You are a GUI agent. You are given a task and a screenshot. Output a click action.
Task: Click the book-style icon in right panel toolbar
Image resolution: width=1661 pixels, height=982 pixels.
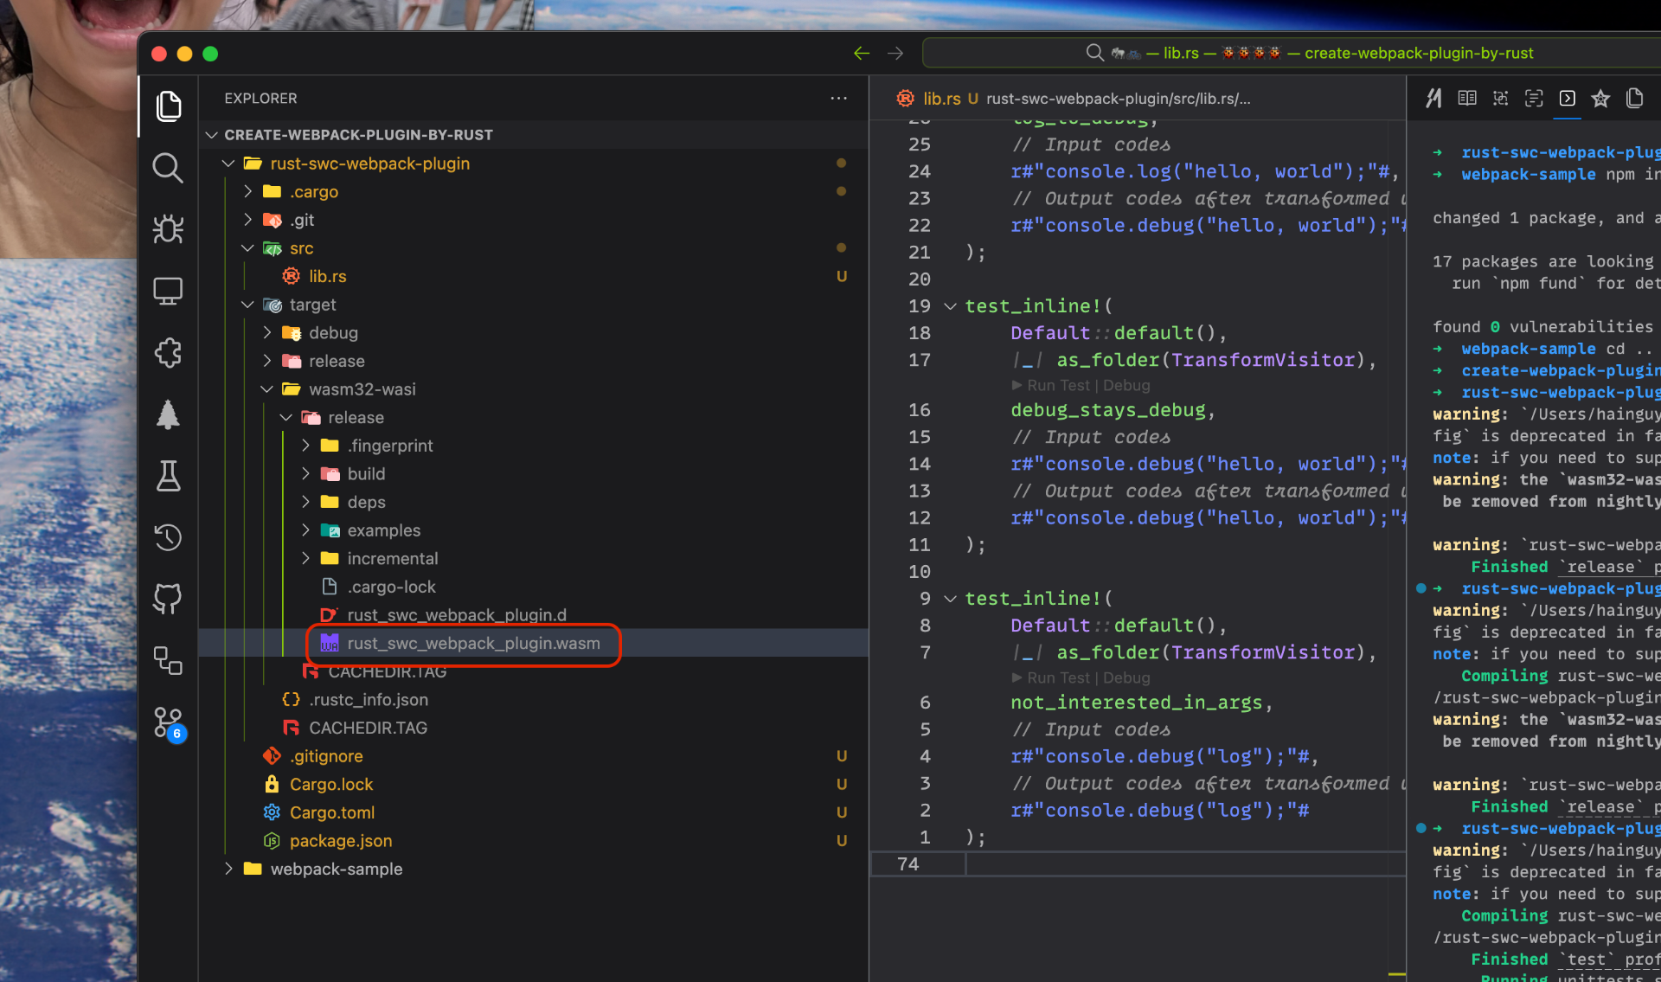1467,99
